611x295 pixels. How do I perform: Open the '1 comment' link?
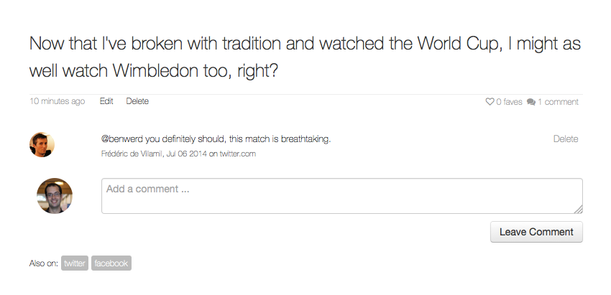coord(558,102)
